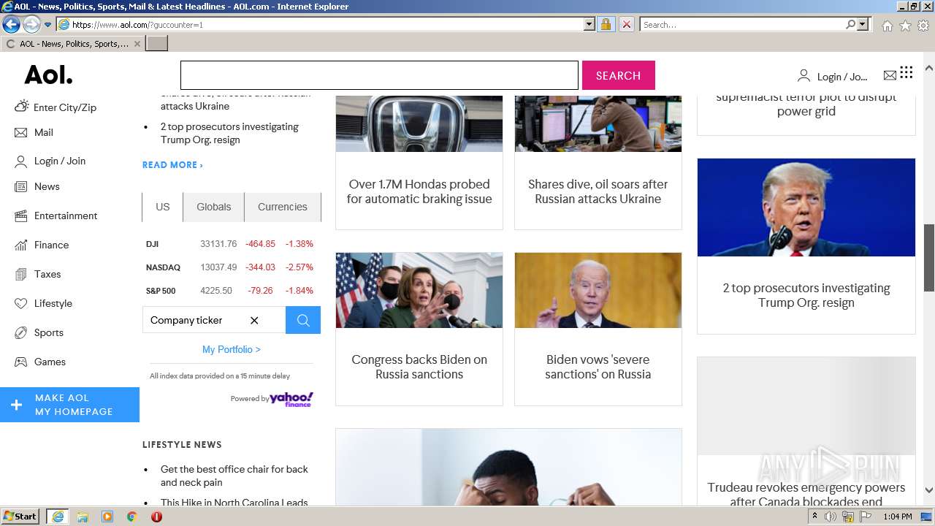Click the Internet Explorer taskbar icon

pyautogui.click(x=58, y=517)
